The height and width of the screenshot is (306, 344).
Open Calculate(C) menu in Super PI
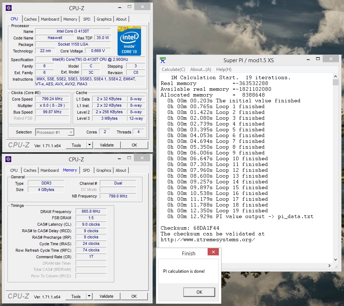coord(173,69)
